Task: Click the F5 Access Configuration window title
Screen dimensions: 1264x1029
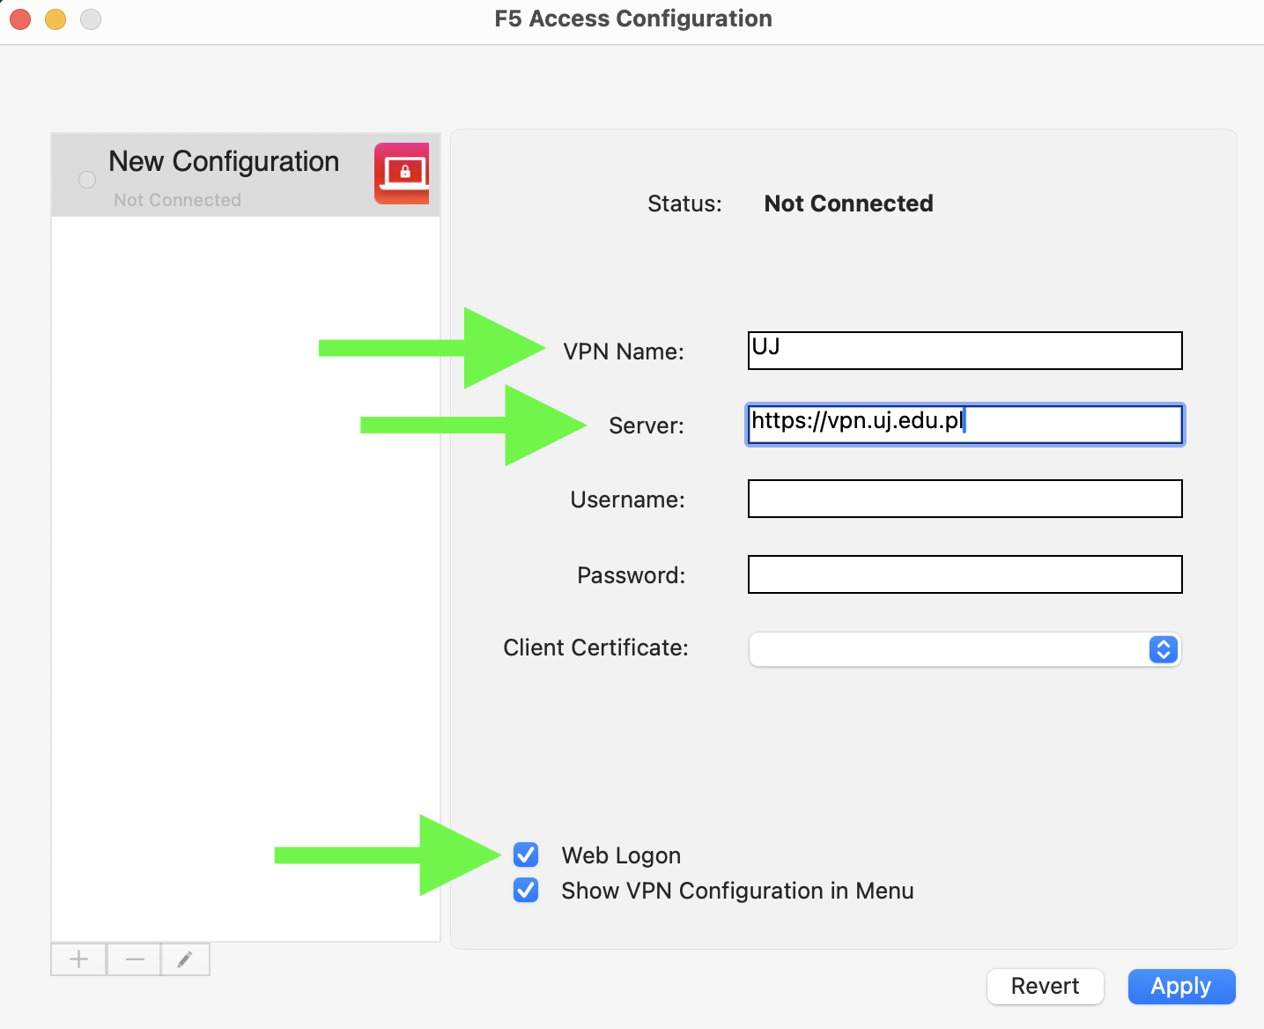Action: [633, 19]
